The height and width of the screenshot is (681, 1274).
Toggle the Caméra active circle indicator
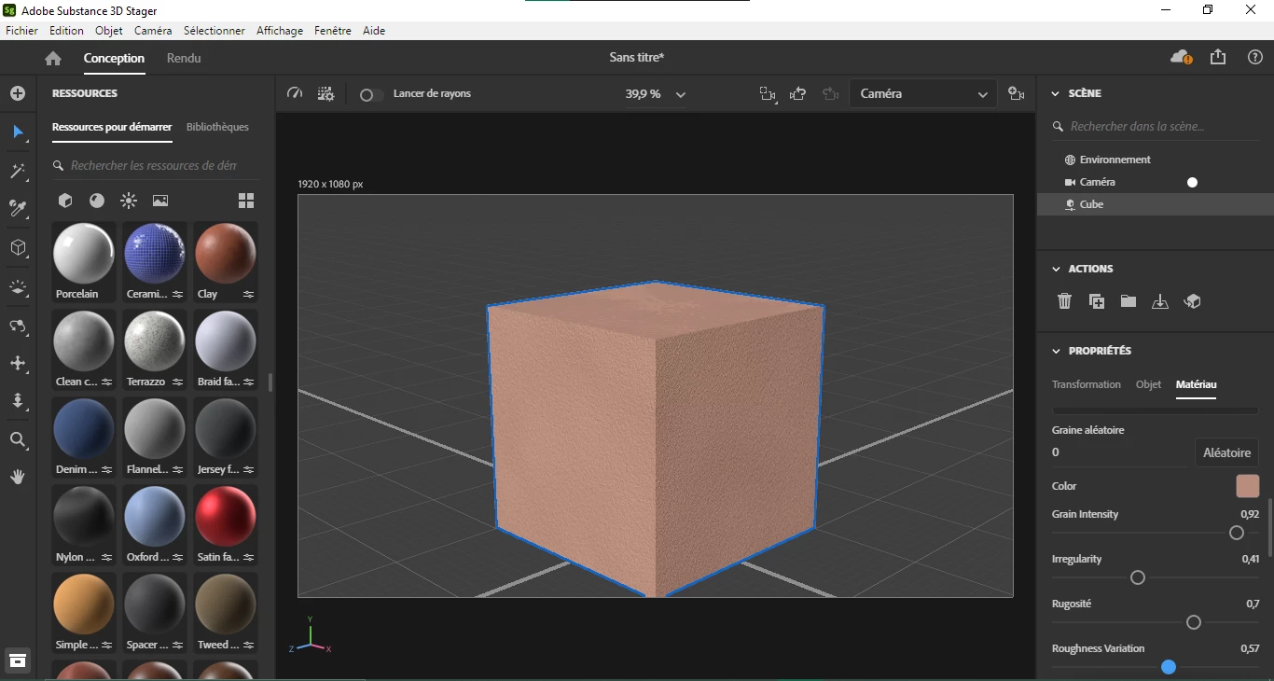(x=1192, y=182)
